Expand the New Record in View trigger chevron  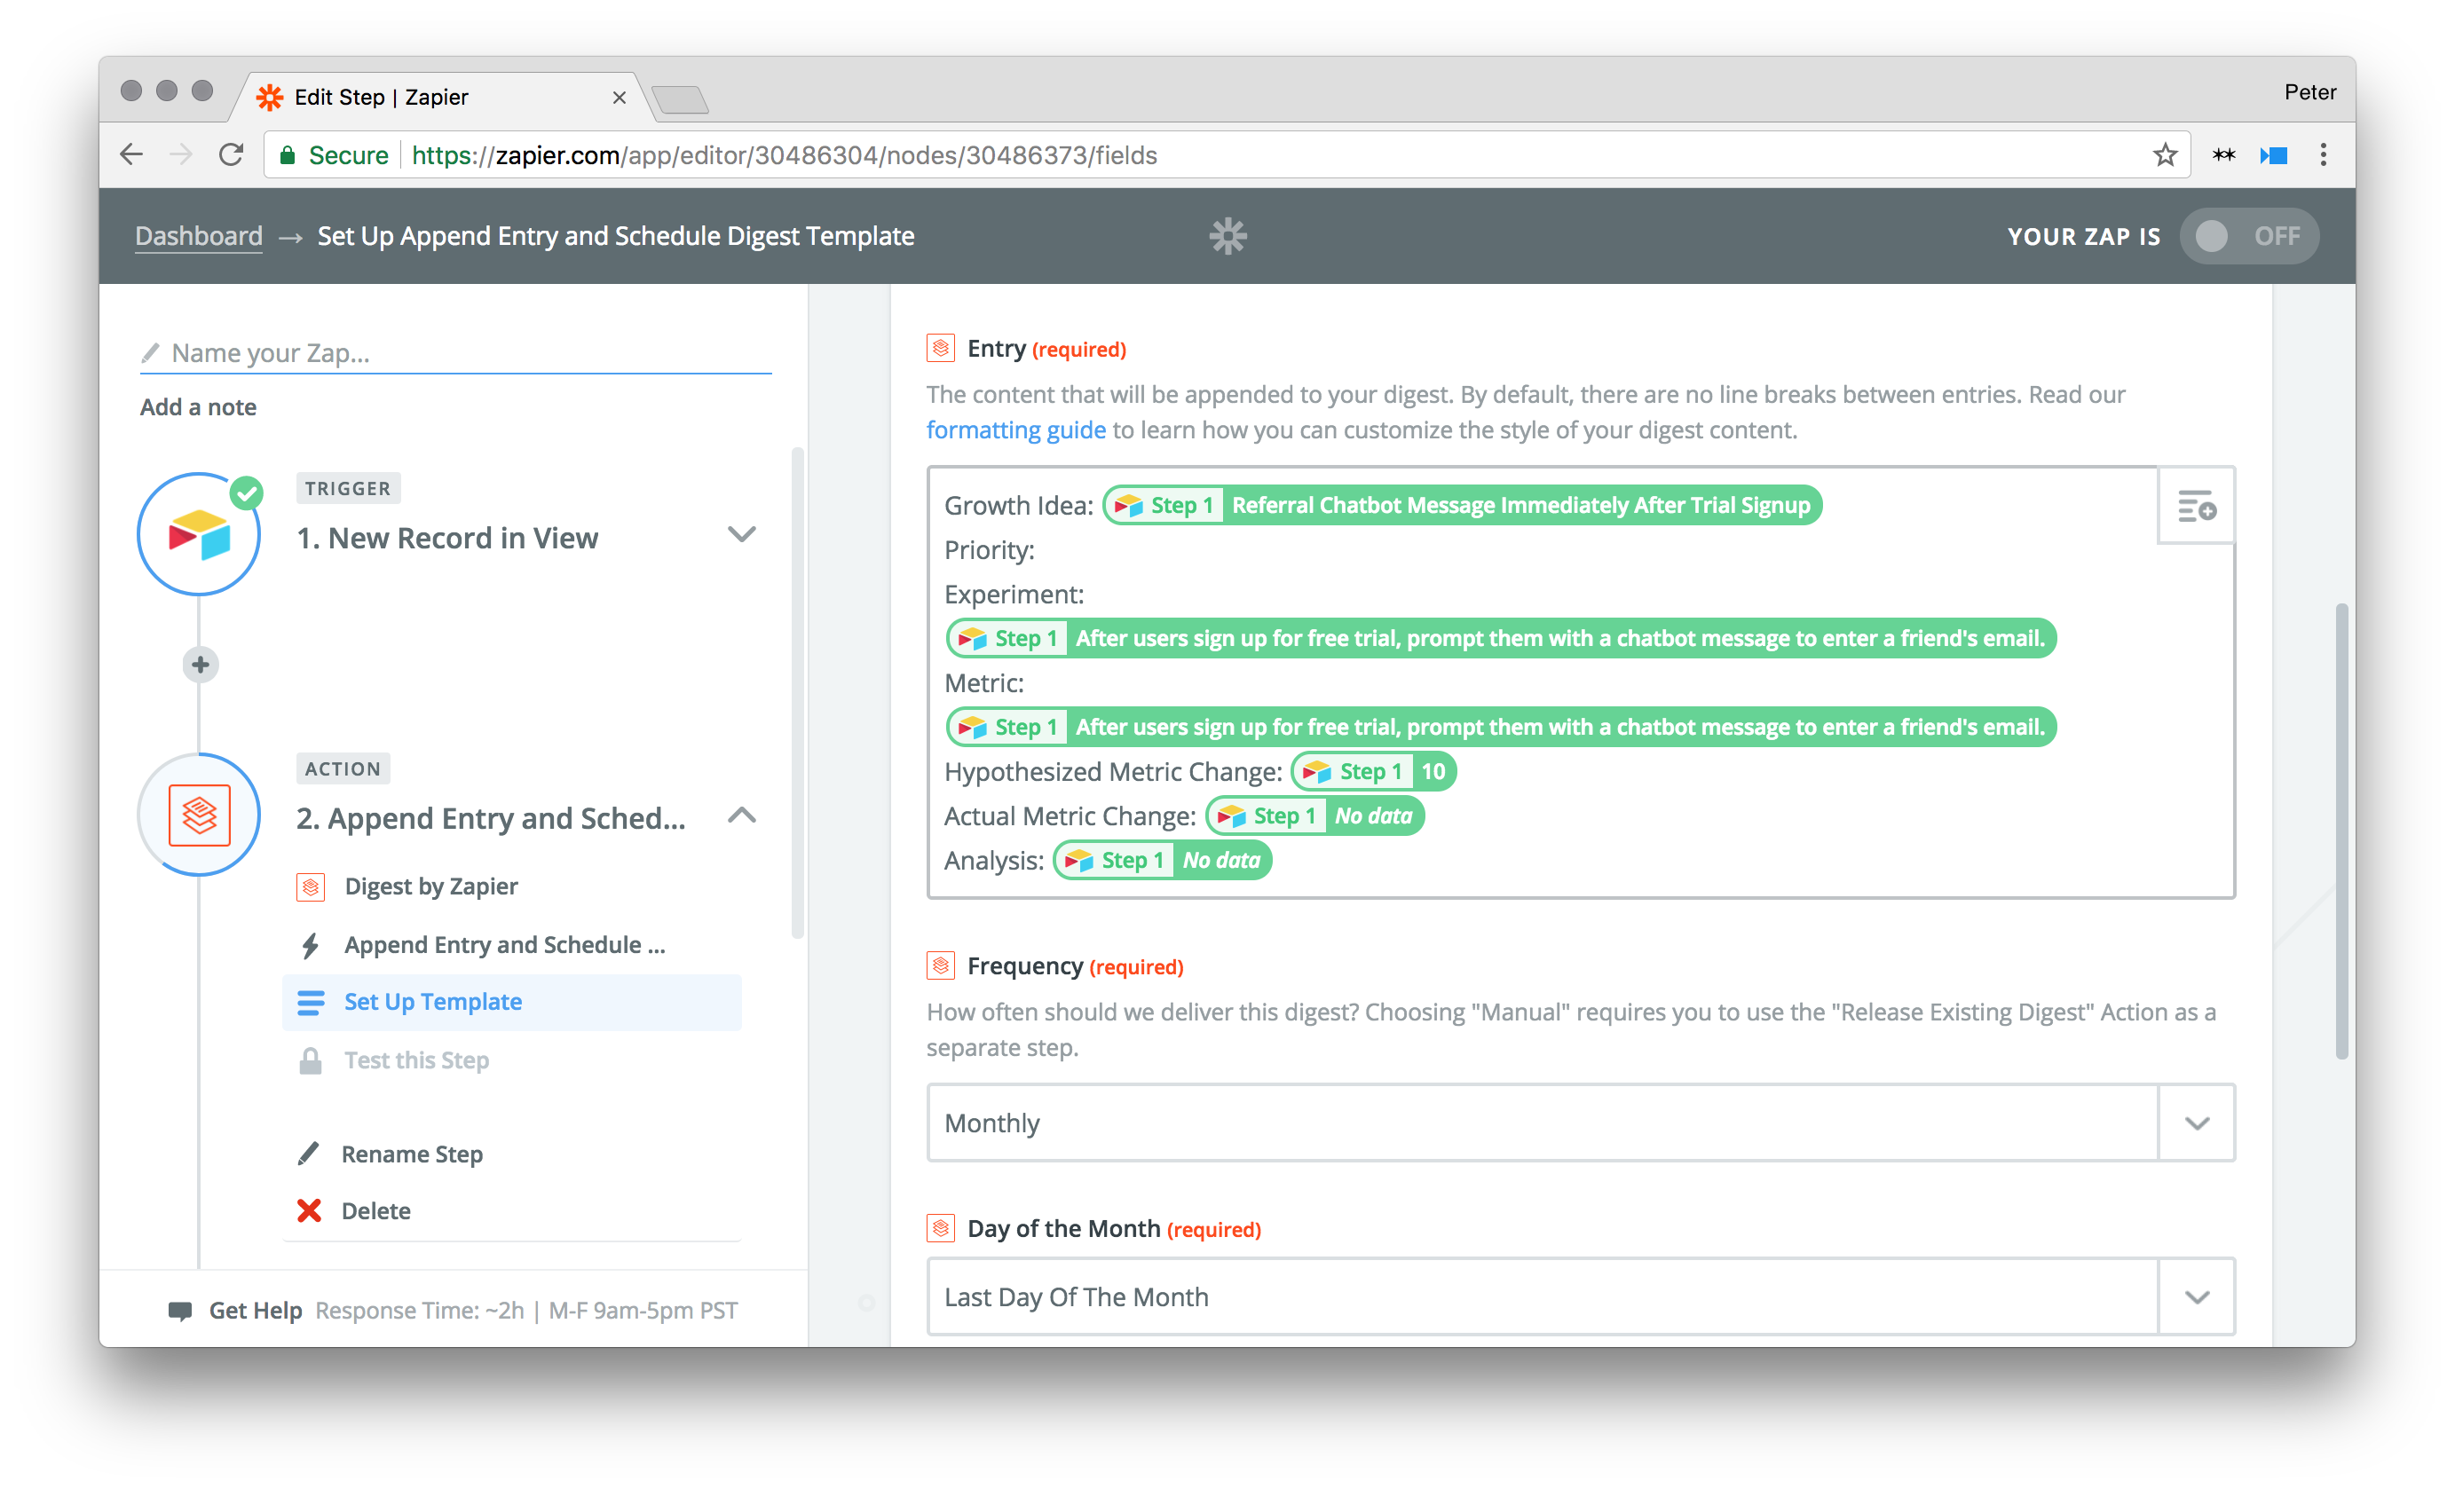(x=741, y=534)
